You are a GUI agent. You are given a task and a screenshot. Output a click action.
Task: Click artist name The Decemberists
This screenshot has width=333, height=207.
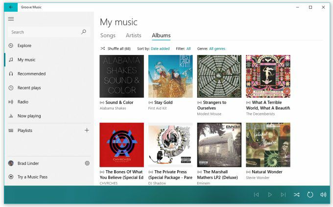point(261,114)
